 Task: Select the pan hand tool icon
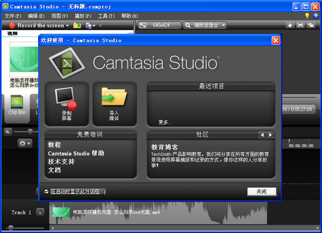tap(290, 25)
